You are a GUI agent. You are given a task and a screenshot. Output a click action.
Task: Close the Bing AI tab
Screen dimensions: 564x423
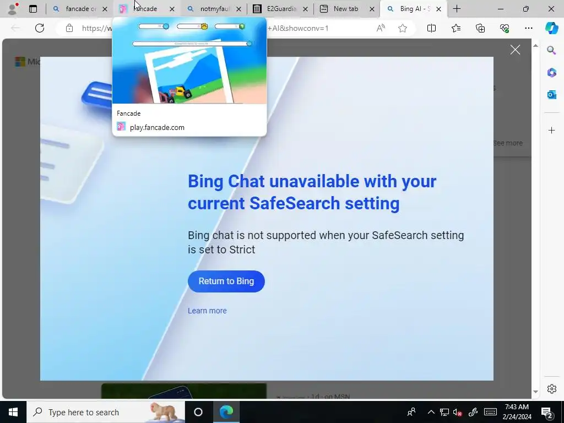pyautogui.click(x=438, y=9)
